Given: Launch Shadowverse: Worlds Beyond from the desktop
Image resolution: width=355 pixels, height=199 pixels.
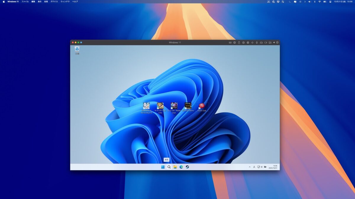Looking at the screenshot, I should [146, 106].
